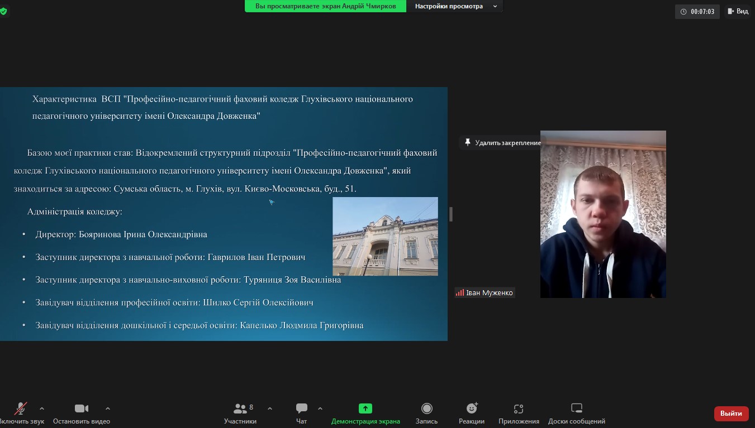
Task: Select Іван Муженко video thumbnail
Action: coord(603,214)
